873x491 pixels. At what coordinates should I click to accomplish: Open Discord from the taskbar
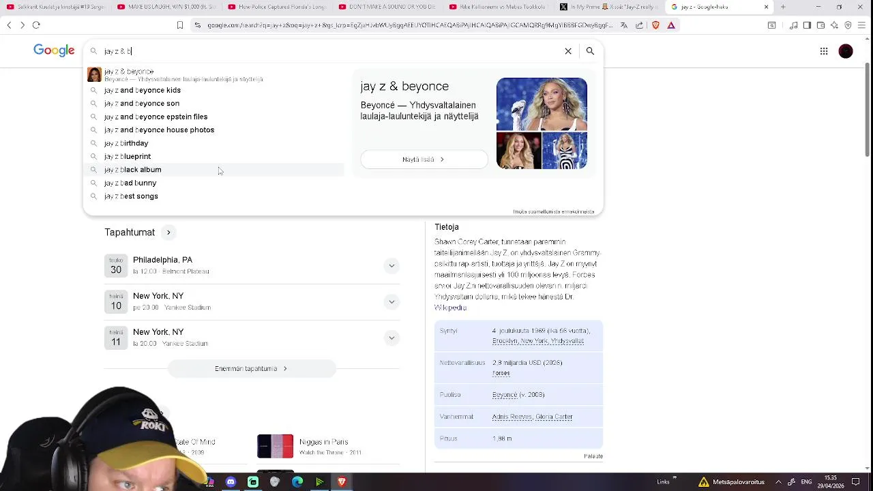coord(231,482)
